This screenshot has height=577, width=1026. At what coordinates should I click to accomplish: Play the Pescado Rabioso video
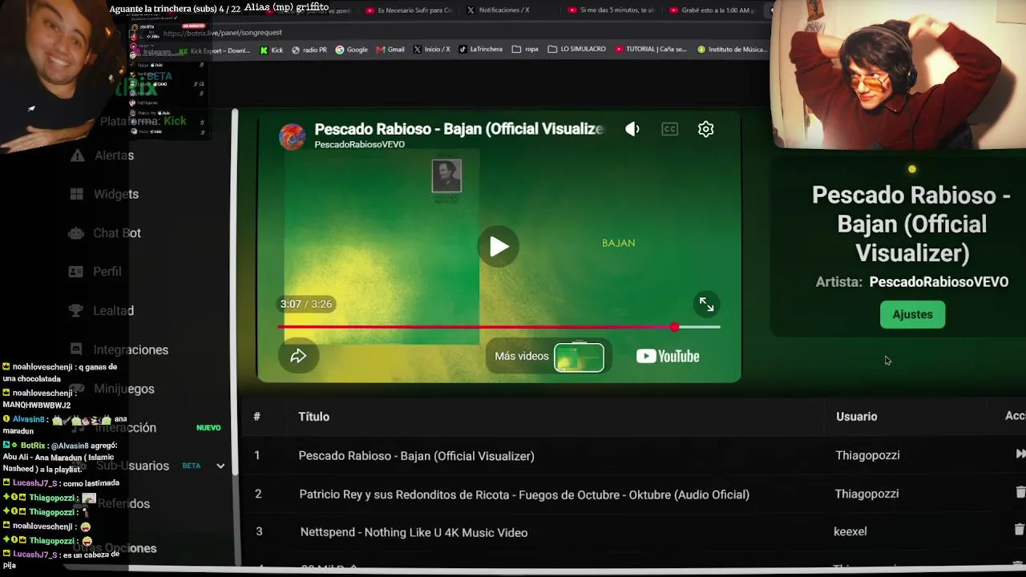click(x=499, y=246)
